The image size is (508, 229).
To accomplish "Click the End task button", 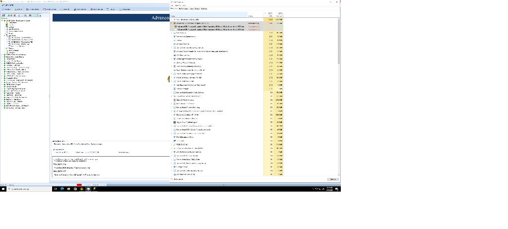I will [x=333, y=179].
